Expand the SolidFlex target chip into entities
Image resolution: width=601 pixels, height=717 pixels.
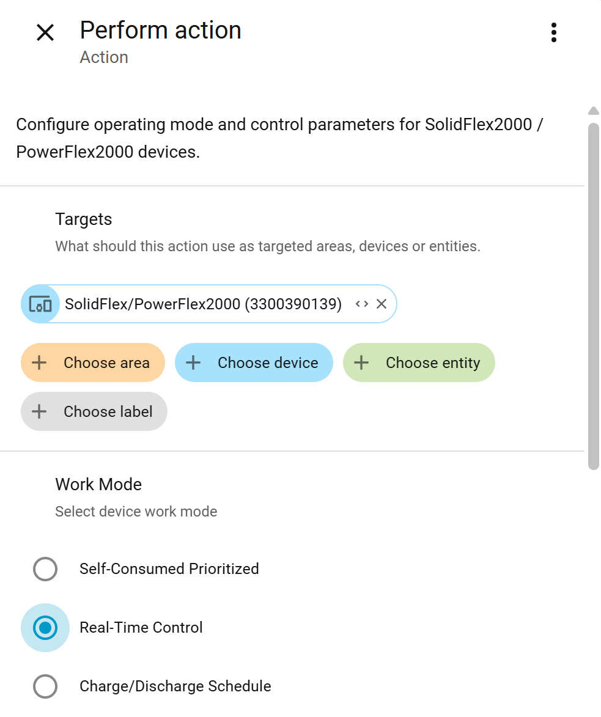[x=362, y=304]
